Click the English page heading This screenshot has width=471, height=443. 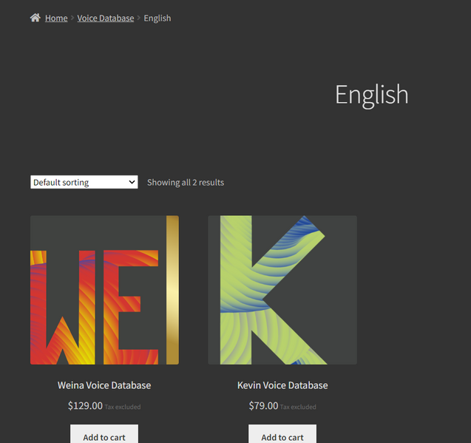click(371, 95)
